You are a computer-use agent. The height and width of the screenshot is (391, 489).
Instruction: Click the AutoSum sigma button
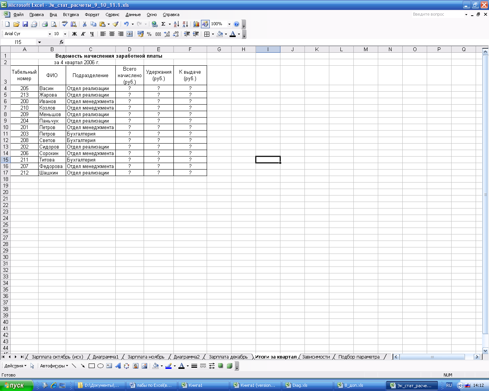click(x=163, y=24)
